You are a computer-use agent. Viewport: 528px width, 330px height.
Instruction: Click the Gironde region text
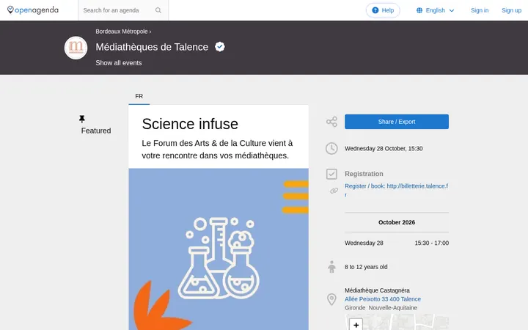pyautogui.click(x=355, y=308)
